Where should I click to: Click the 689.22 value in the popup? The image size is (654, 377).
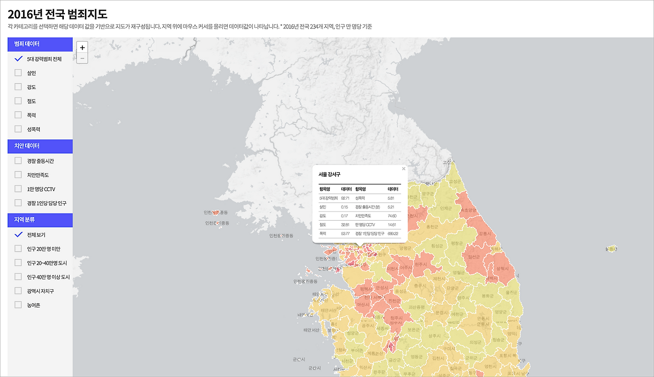[x=393, y=233]
